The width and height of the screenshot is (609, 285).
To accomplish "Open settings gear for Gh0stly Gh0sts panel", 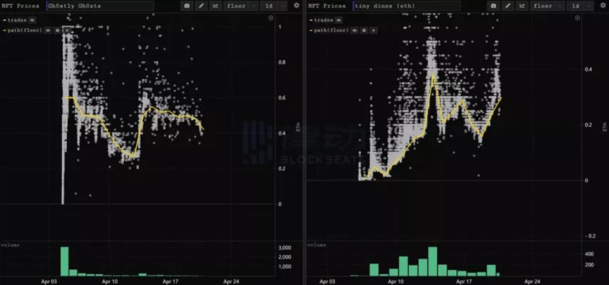I will pos(297,6).
